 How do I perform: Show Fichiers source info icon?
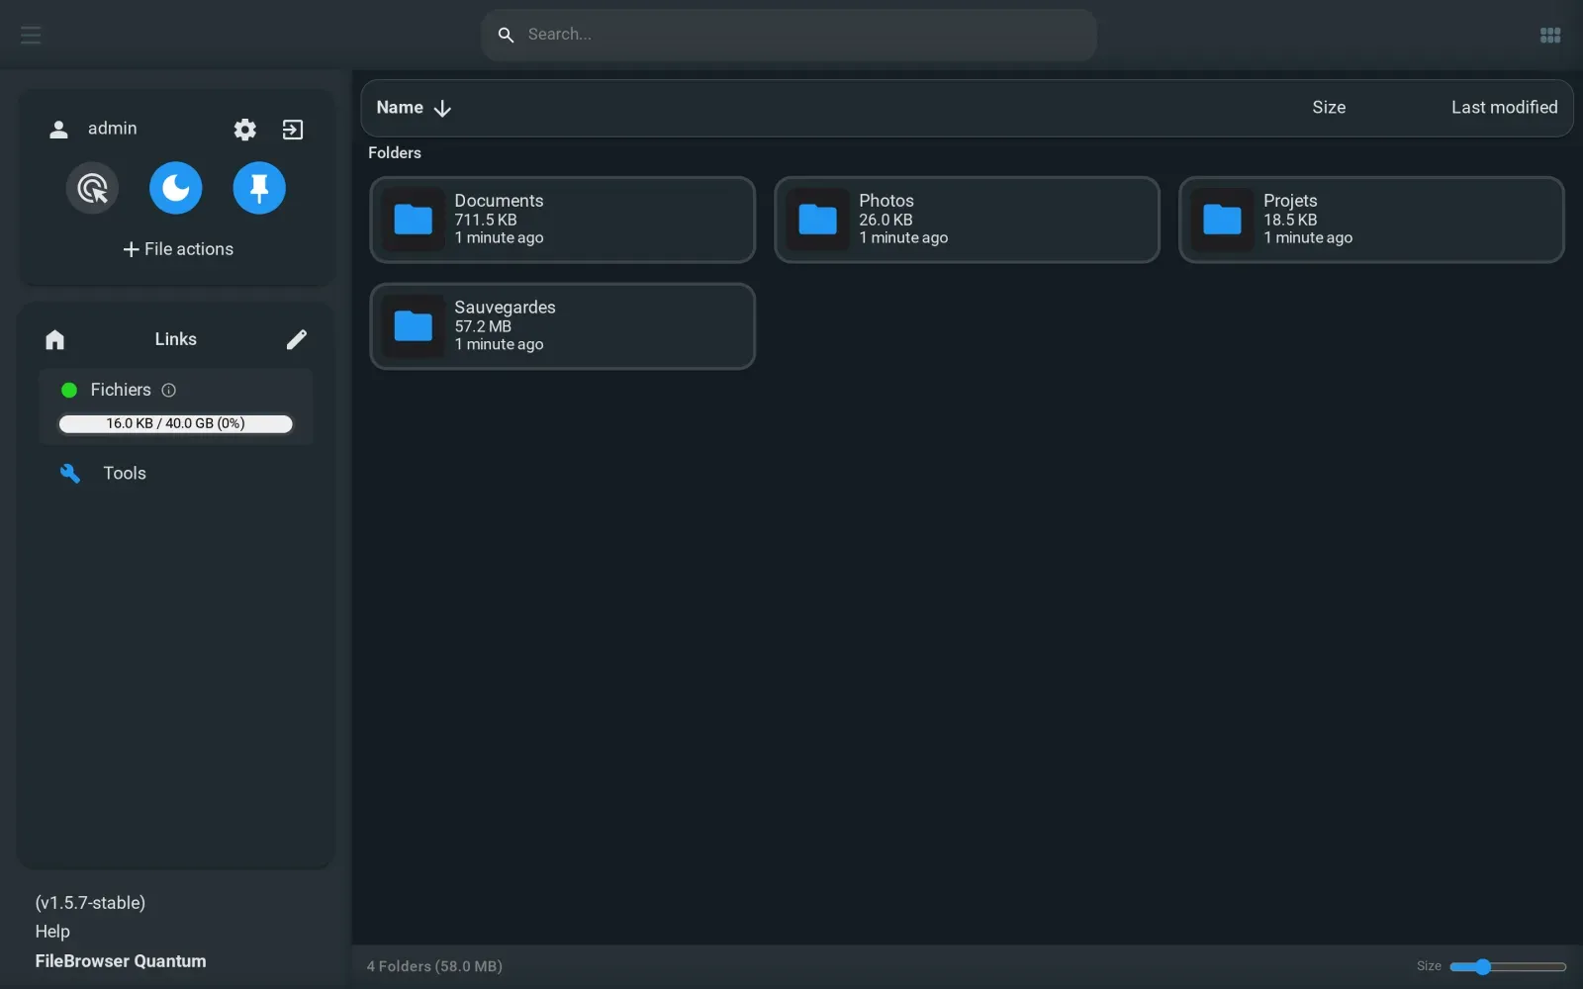point(169,391)
